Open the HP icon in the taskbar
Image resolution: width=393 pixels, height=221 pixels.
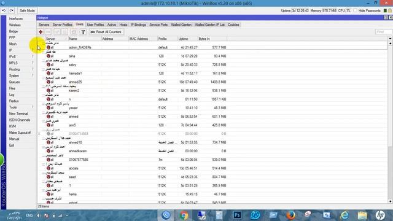click(x=380, y=215)
